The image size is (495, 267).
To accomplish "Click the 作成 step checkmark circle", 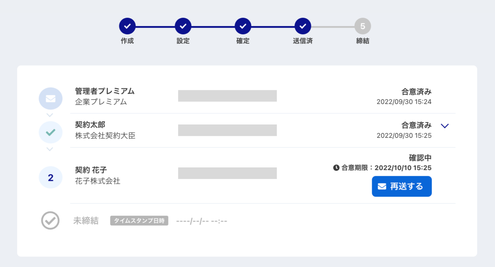I will tap(127, 26).
